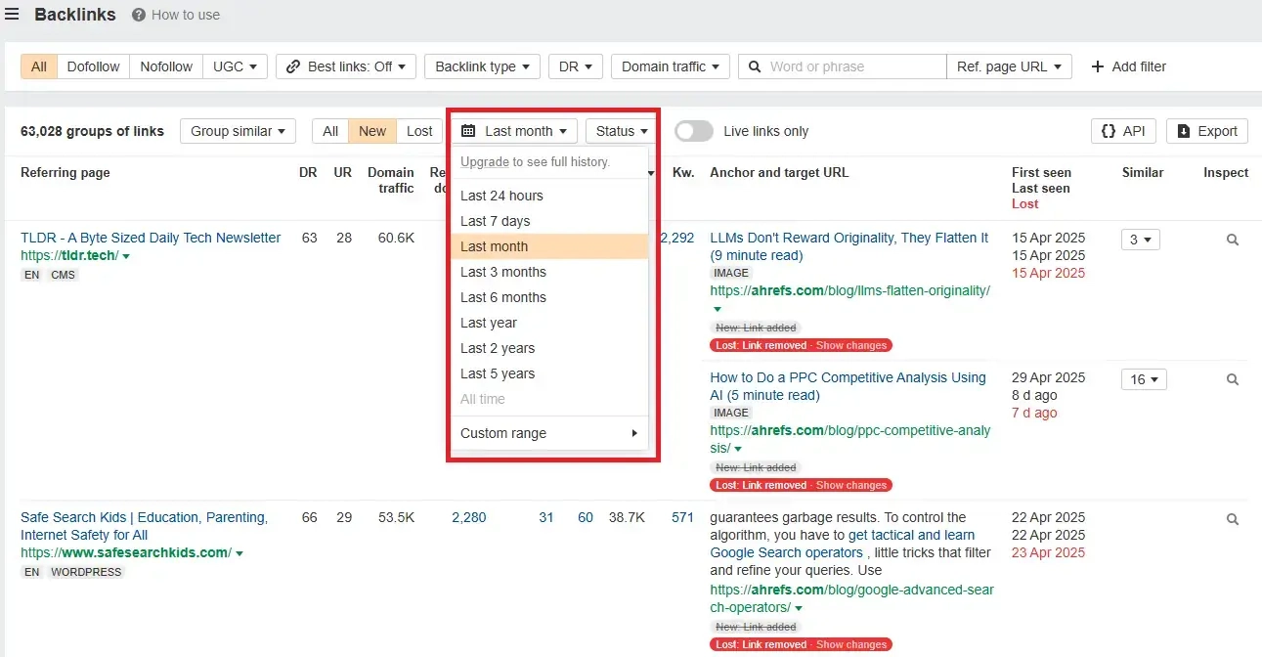
Task: Click Show changes on PPC analysis link
Action: [x=850, y=485]
